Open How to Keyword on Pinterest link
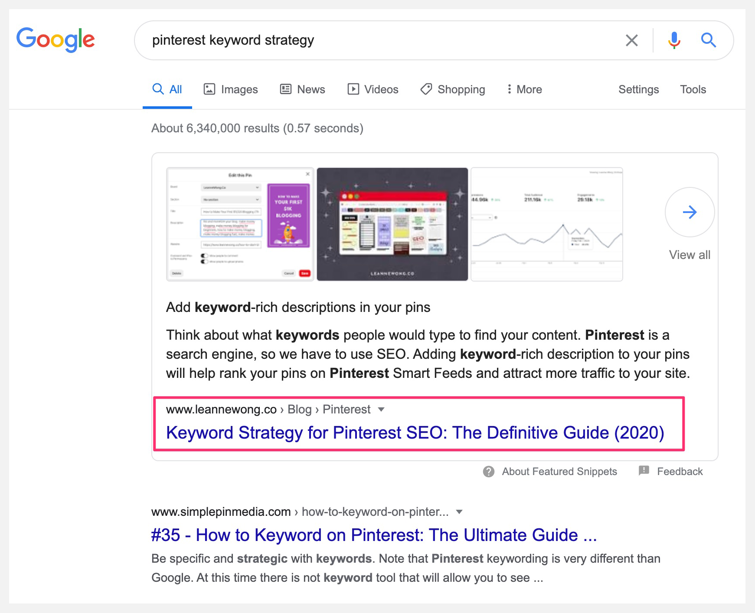The image size is (755, 613). point(374,535)
